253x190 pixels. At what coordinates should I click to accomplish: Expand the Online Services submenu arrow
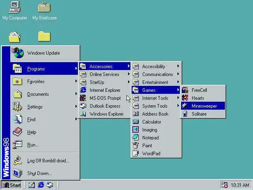coord(128,74)
